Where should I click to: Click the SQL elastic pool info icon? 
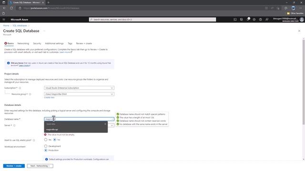pos(34,140)
